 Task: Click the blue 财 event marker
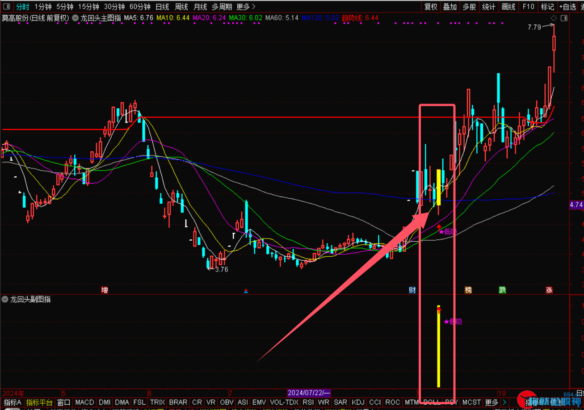[x=412, y=290]
